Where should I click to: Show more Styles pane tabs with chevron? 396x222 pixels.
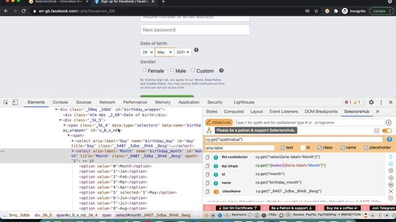coord(377,112)
